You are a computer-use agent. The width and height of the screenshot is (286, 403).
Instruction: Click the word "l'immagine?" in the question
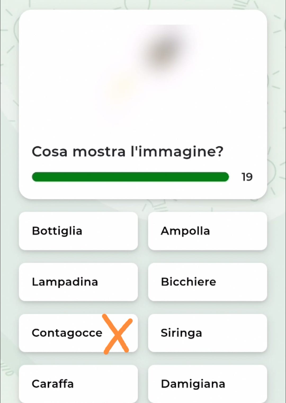pos(177,152)
